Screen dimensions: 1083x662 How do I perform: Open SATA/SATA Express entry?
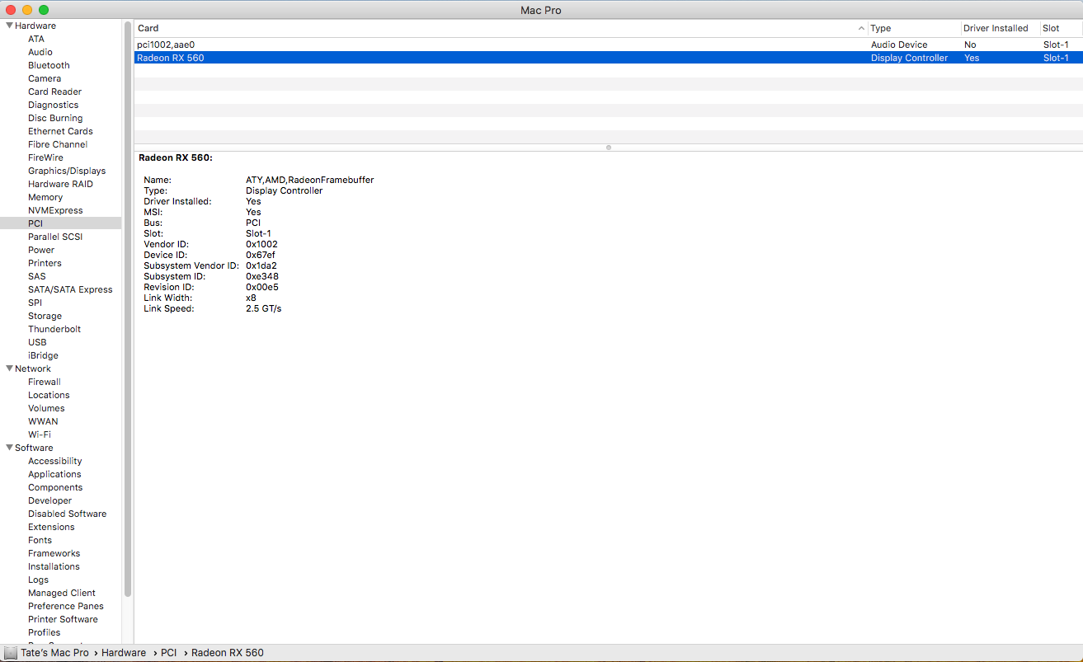pos(70,289)
